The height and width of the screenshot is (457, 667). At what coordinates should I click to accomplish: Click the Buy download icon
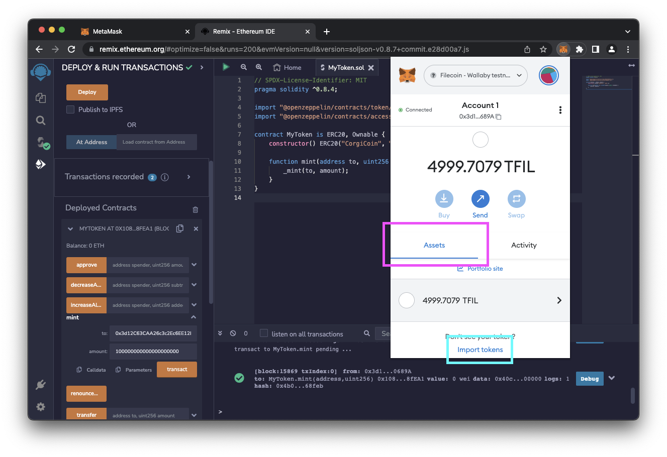[444, 199]
